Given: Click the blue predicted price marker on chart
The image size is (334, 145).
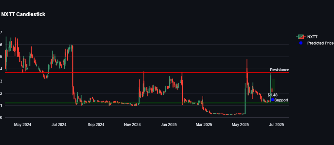Looking at the screenshot, I should [x=273, y=99].
